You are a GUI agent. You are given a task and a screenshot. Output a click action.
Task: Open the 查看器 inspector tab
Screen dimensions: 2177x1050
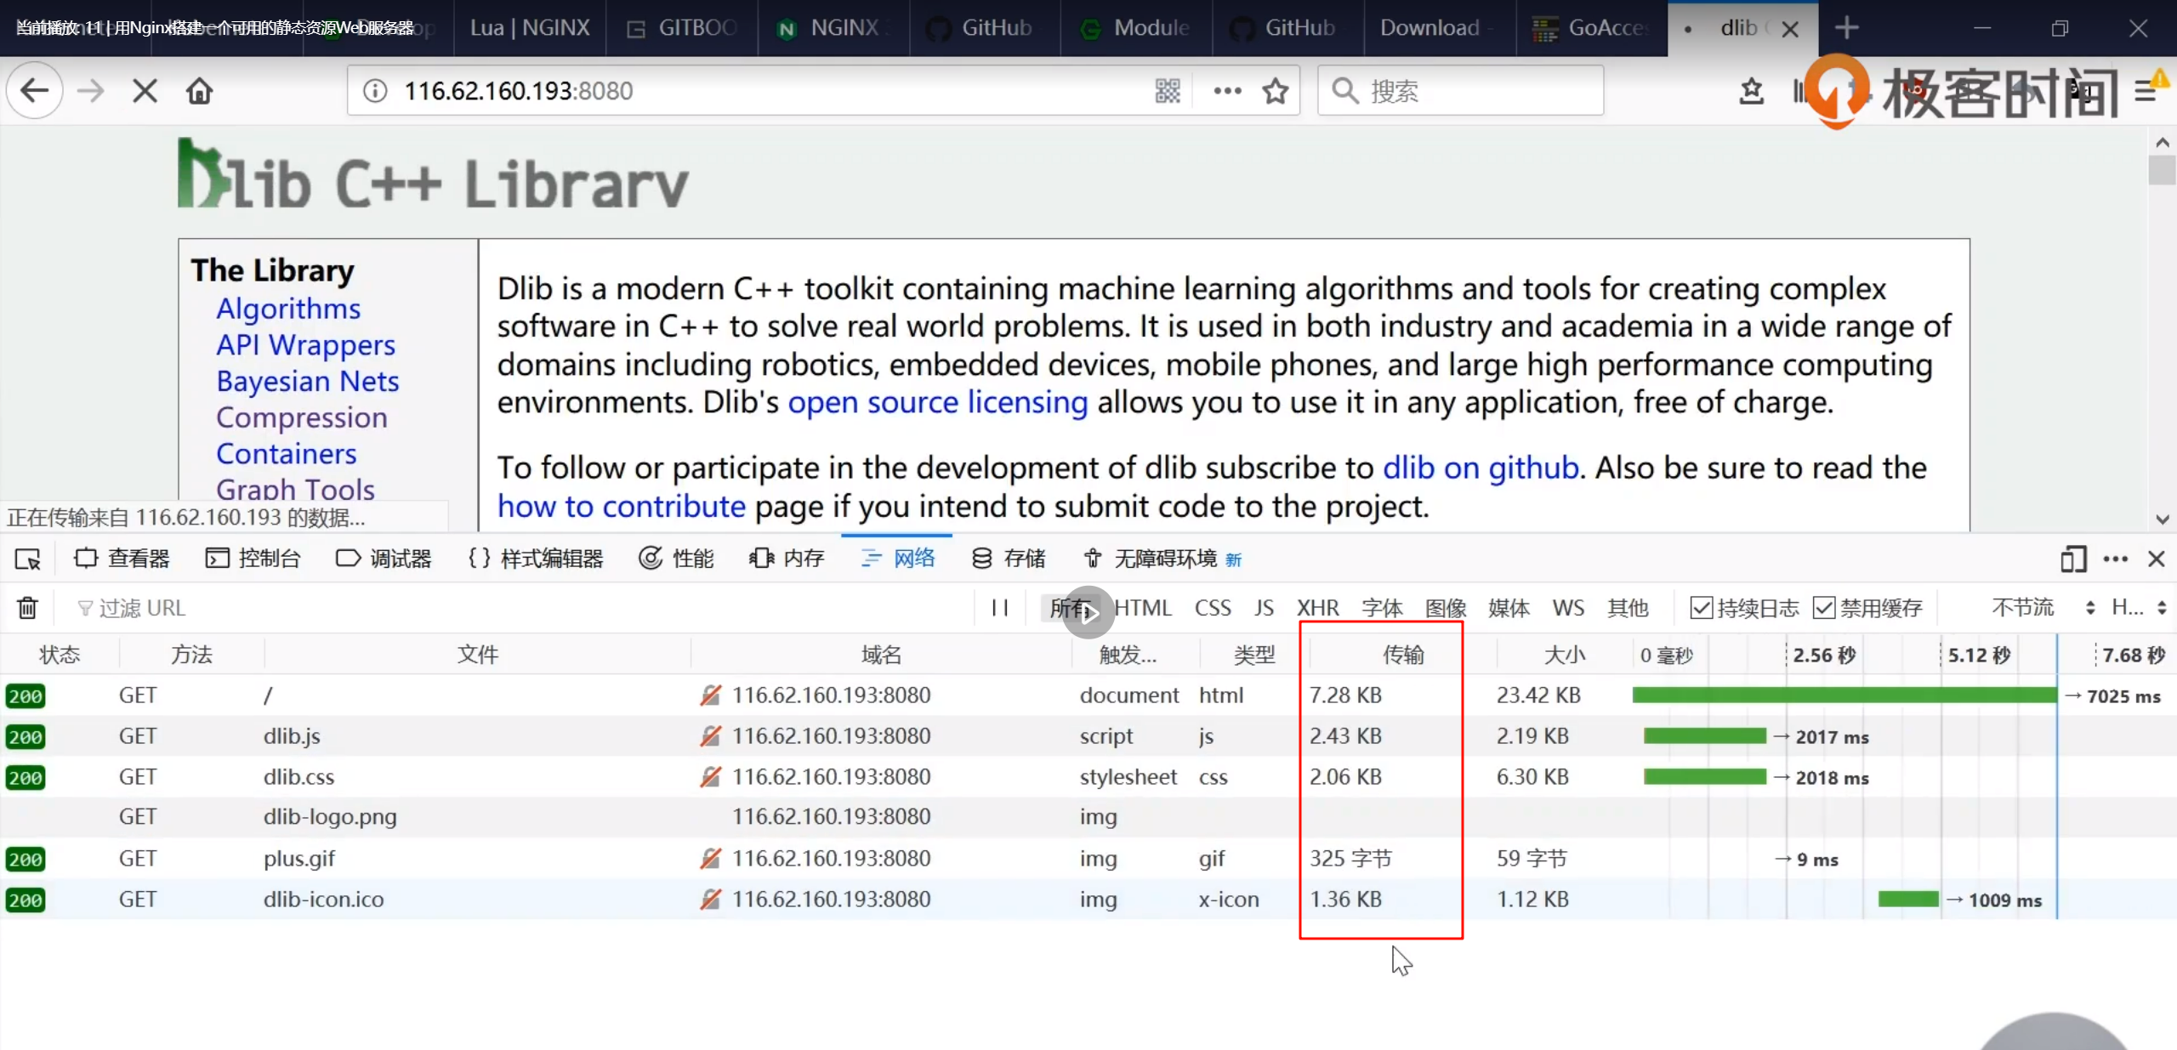click(122, 559)
